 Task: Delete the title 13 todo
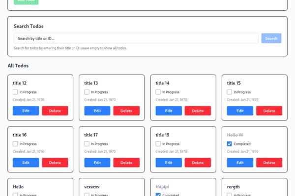pos(126,111)
